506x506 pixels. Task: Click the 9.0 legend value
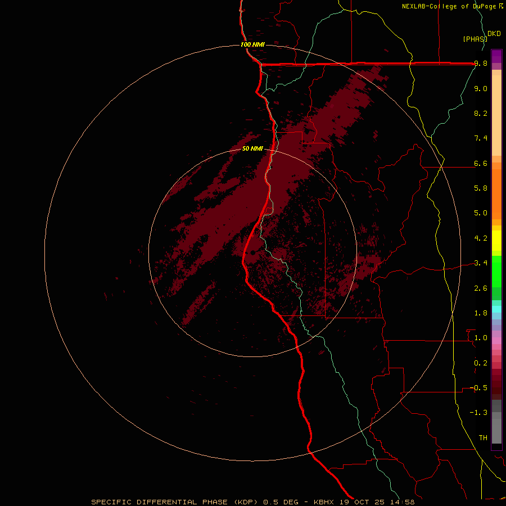click(481, 88)
